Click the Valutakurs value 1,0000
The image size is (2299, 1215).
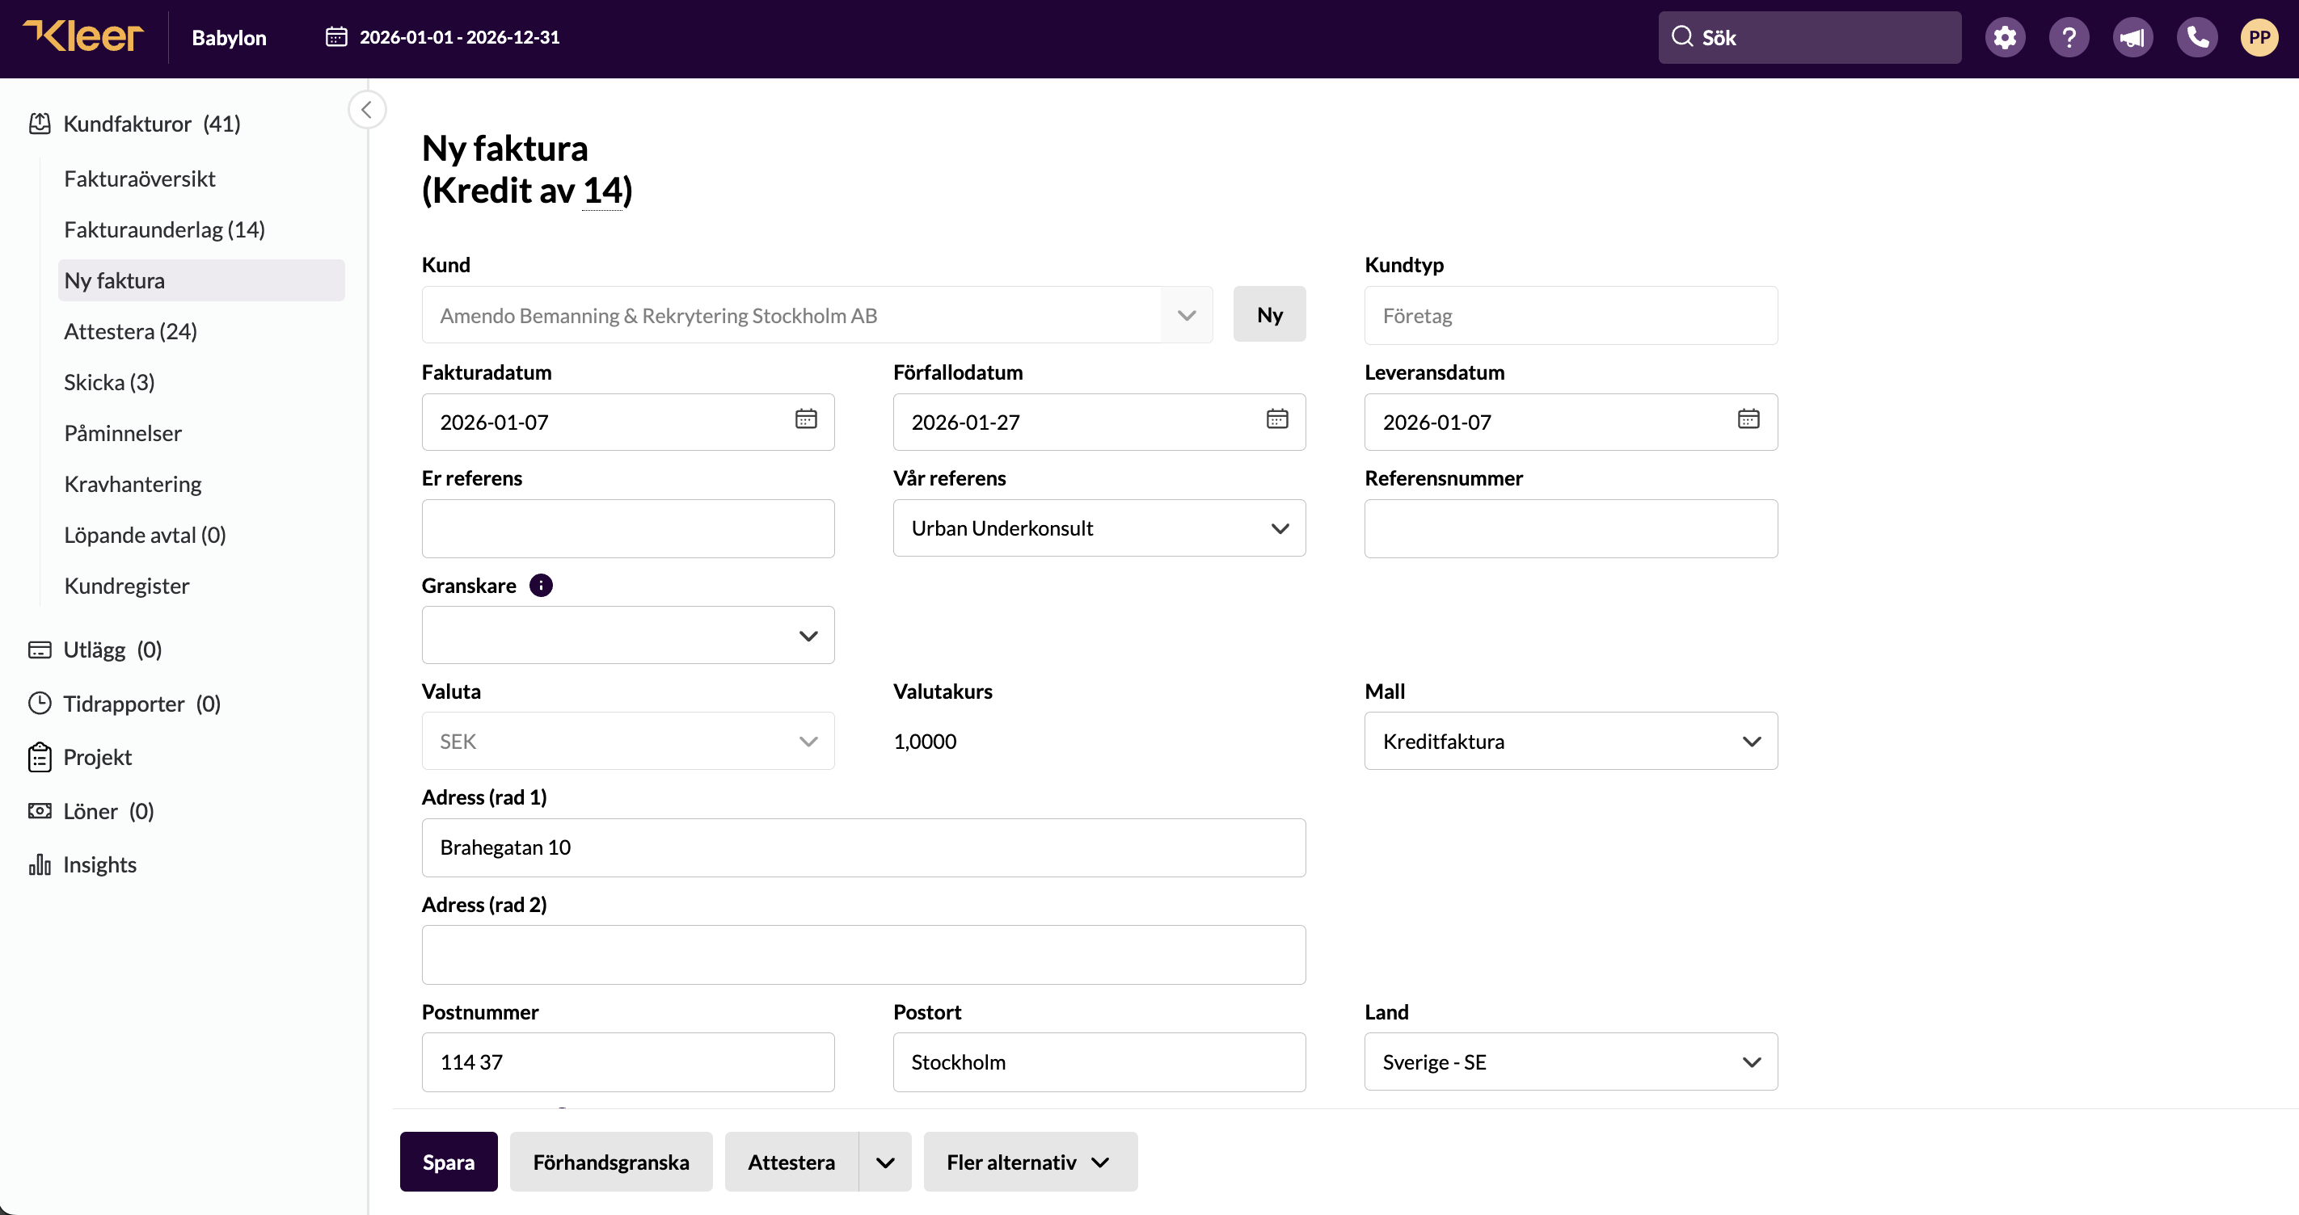(x=925, y=742)
